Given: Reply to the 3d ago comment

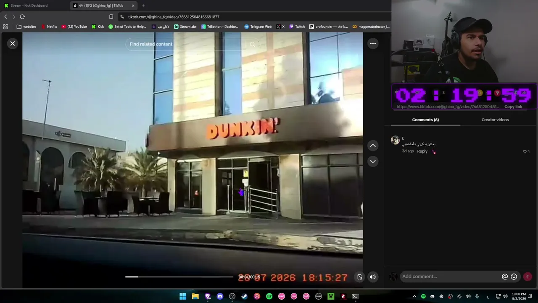Looking at the screenshot, I should click(x=422, y=151).
